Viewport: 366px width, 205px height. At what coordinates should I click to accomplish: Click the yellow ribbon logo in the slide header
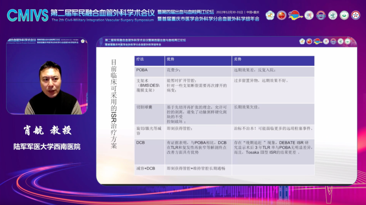(318, 42)
